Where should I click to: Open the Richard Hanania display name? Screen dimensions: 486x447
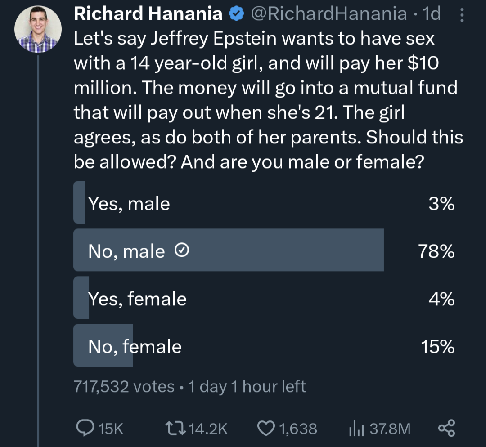click(x=148, y=14)
